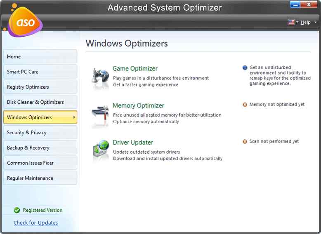Click 'Scan not performed yet' status text
Viewport: 321px width, 234px height.
[x=274, y=141]
